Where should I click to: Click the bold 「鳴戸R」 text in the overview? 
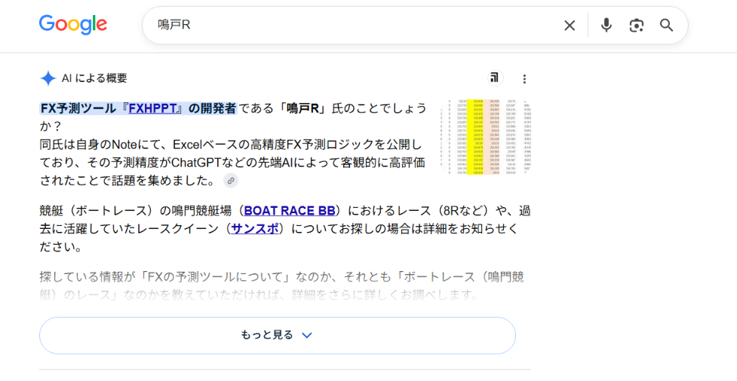[x=302, y=108]
